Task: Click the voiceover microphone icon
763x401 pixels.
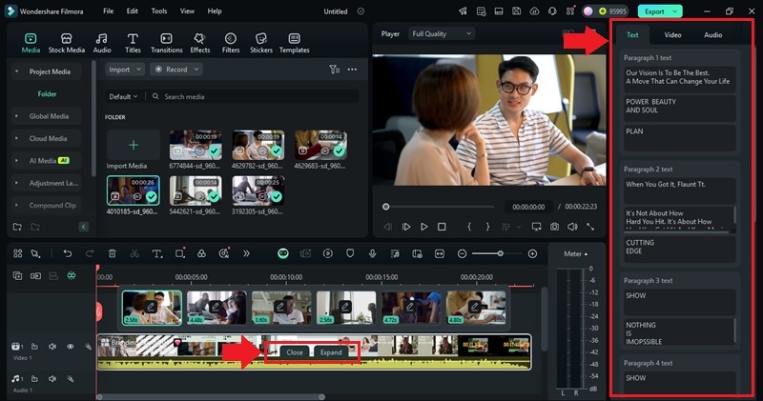Action: pyautogui.click(x=372, y=253)
